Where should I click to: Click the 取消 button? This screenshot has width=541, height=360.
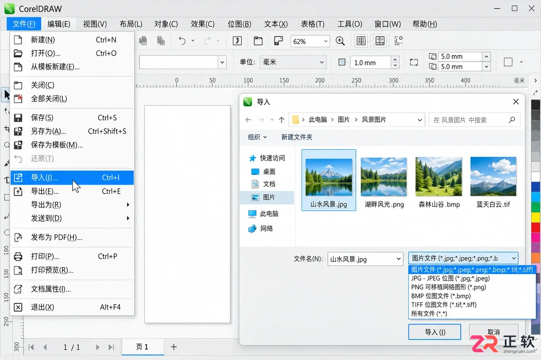[494, 332]
